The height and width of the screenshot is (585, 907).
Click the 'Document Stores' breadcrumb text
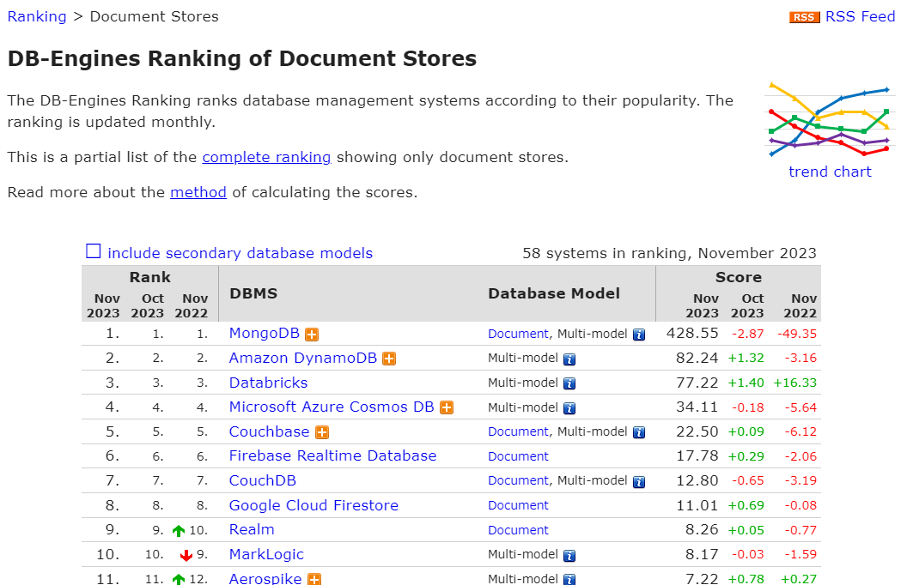(155, 17)
